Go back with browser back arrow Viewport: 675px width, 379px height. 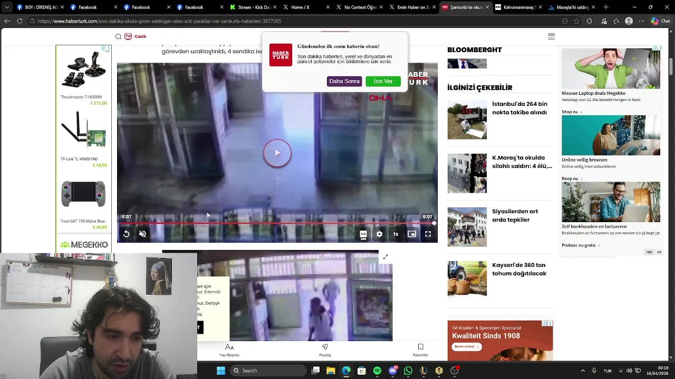click(7, 21)
